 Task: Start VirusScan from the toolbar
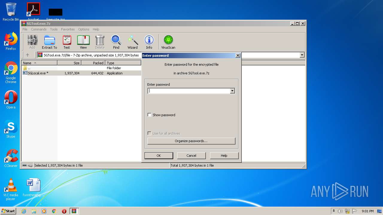(x=168, y=42)
